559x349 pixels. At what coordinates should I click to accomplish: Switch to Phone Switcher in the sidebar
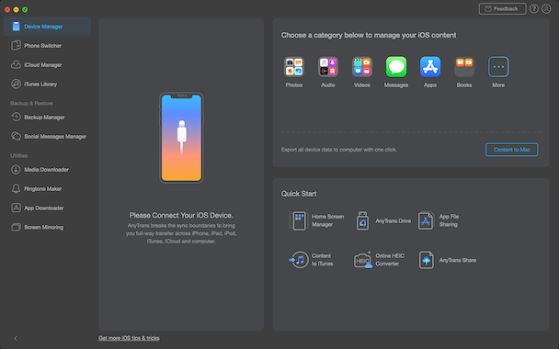point(48,46)
